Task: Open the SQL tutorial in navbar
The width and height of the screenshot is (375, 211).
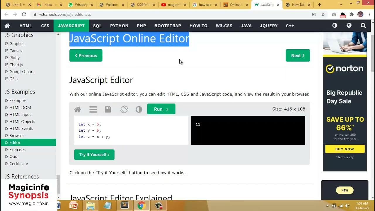Action: (x=97, y=26)
